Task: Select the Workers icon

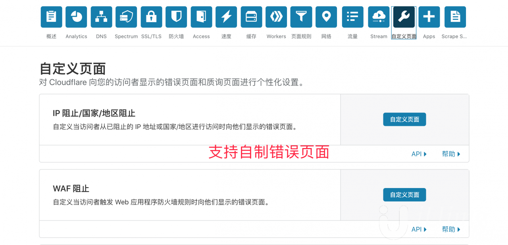Action: click(276, 17)
